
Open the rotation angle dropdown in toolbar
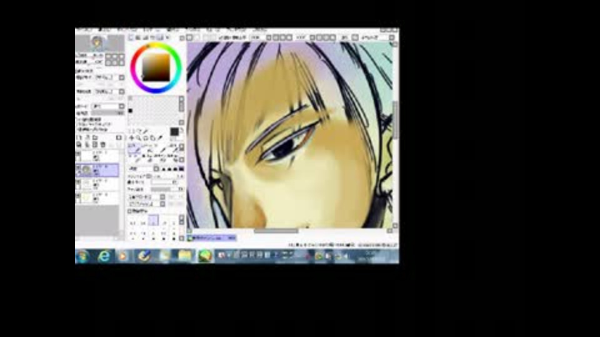[312, 37]
